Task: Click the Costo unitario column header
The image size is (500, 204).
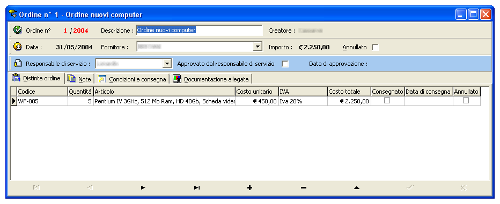Action: 257,92
